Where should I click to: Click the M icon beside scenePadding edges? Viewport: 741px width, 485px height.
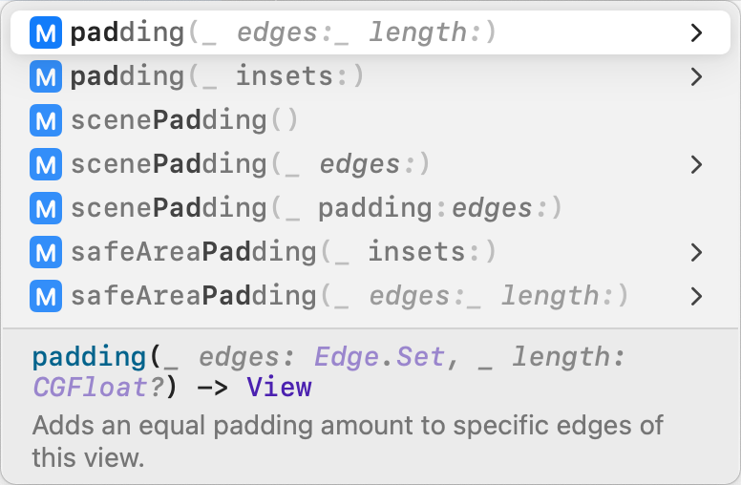46,164
